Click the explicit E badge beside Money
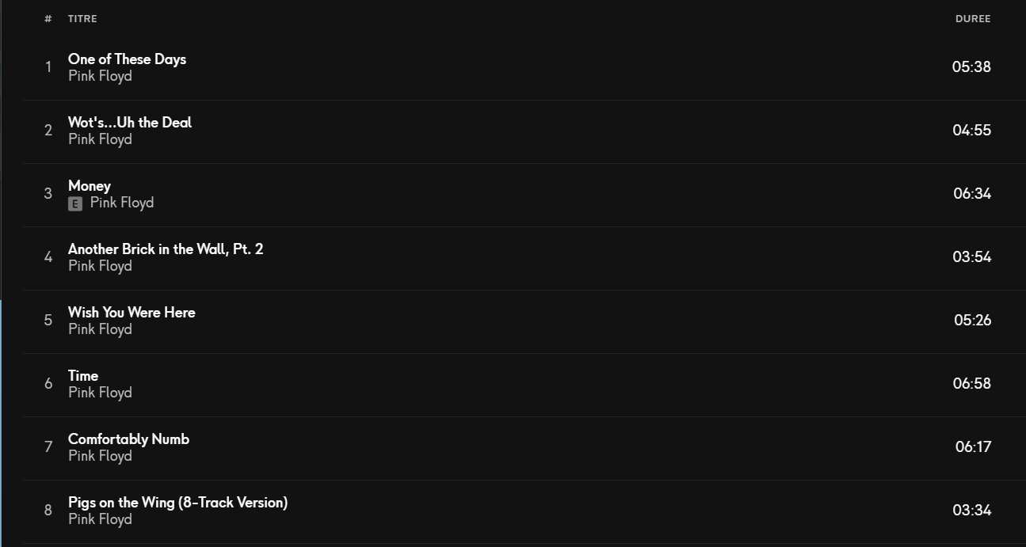The width and height of the screenshot is (1026, 547). tap(75, 204)
